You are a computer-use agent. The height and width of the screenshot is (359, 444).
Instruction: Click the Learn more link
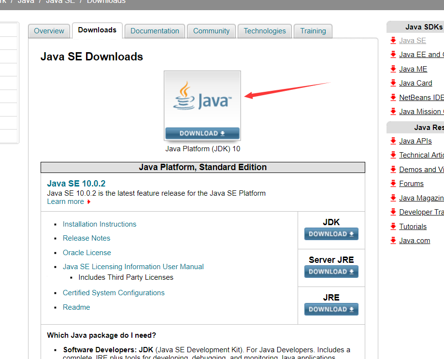(x=65, y=201)
